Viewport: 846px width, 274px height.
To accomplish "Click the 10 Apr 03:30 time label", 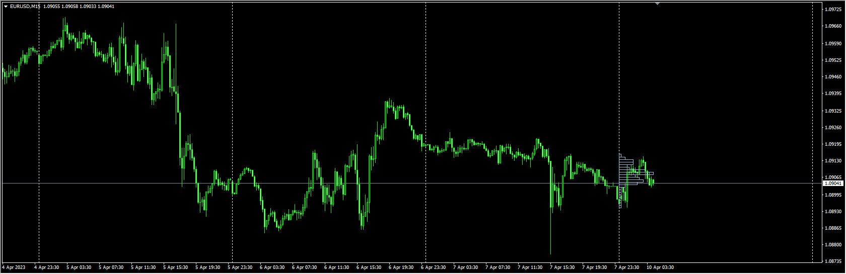I will click(x=660, y=267).
